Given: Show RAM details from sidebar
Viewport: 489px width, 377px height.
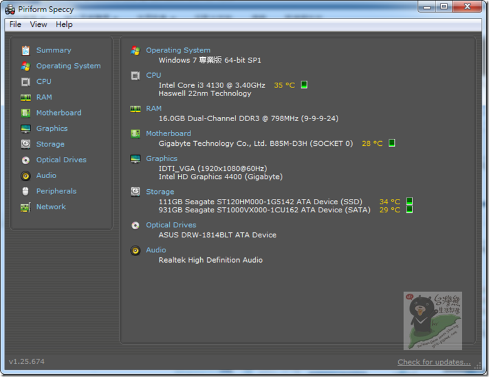Looking at the screenshot, I should tap(44, 97).
